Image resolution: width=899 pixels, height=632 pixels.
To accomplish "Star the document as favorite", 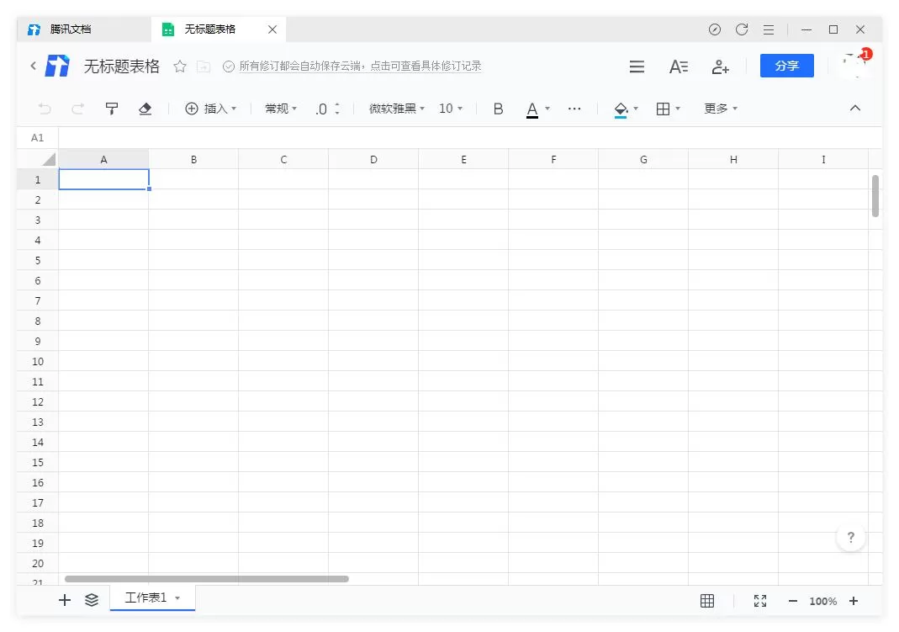I will coord(180,66).
